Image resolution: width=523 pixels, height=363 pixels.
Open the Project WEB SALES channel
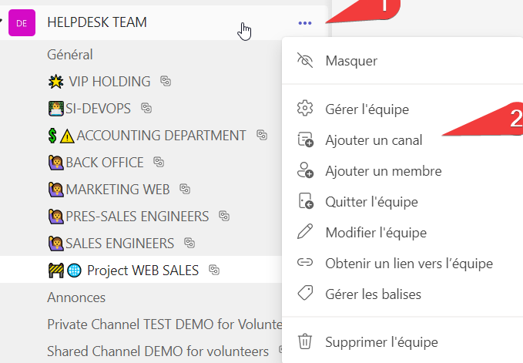[142, 271]
